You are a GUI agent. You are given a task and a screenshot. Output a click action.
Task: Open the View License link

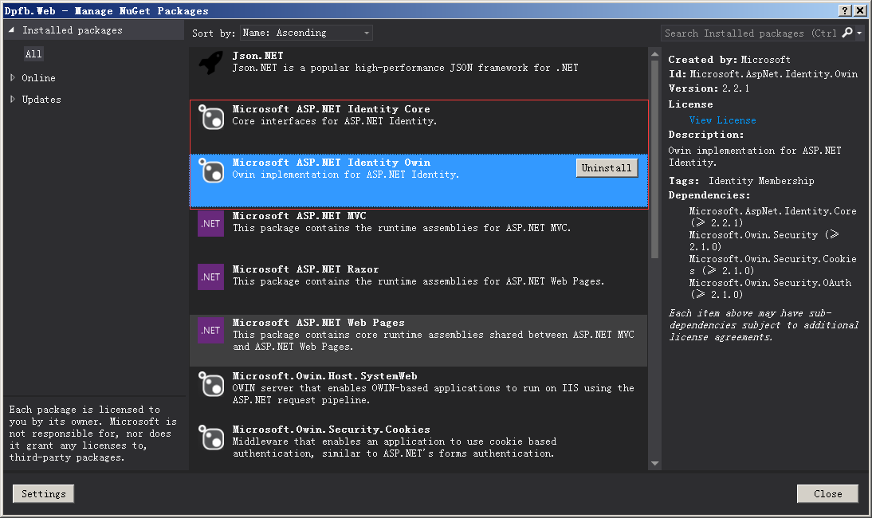(722, 120)
